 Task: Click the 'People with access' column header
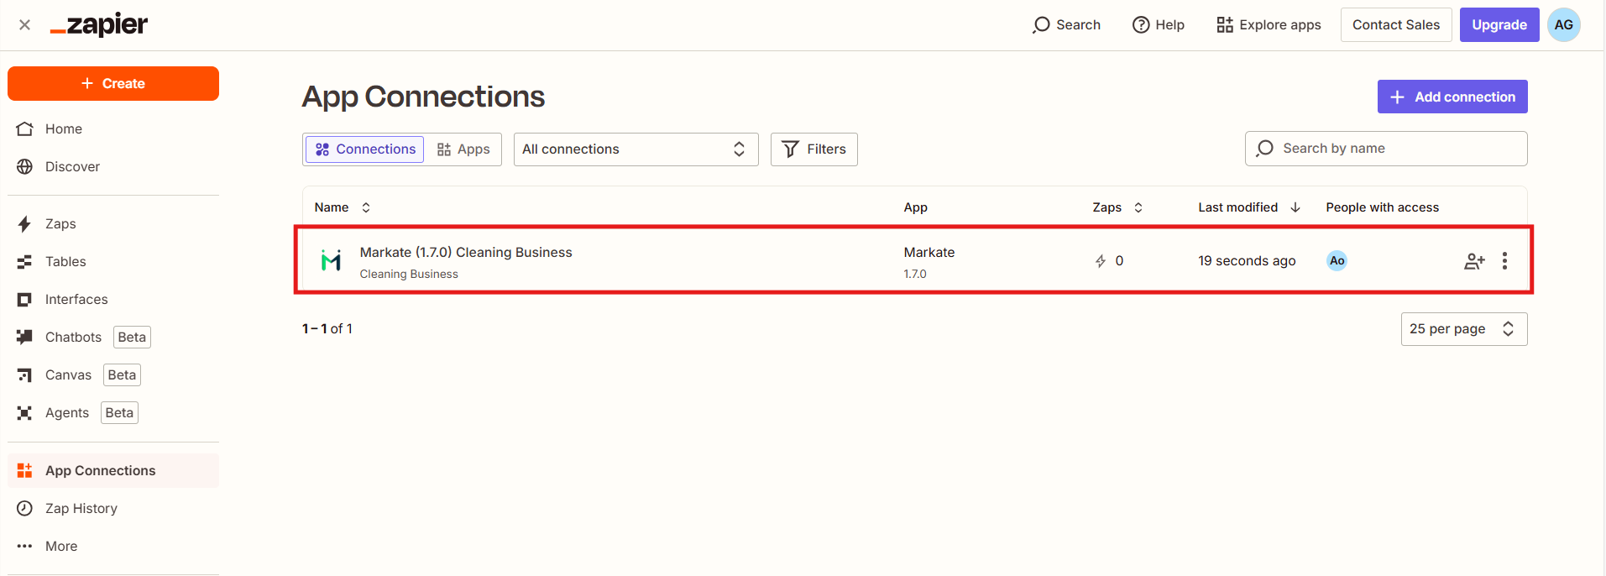(1383, 207)
